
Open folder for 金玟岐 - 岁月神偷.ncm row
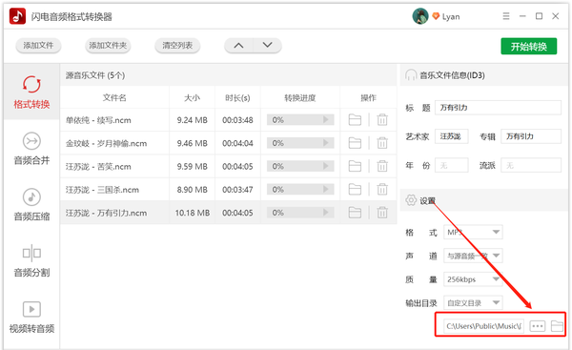click(355, 143)
